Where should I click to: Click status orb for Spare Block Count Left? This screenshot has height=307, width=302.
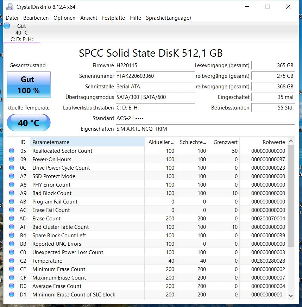coord(12,235)
